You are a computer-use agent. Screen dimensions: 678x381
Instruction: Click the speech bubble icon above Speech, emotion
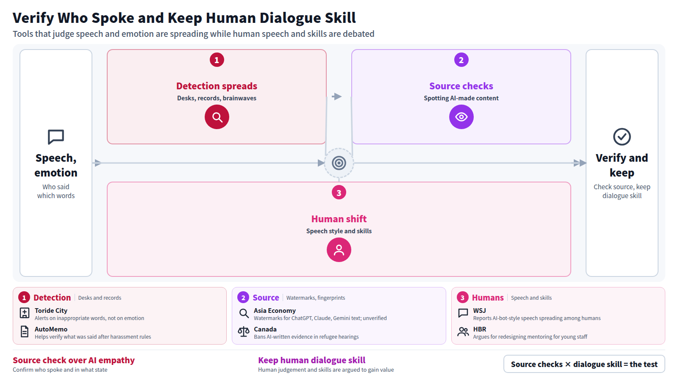pyautogui.click(x=56, y=137)
